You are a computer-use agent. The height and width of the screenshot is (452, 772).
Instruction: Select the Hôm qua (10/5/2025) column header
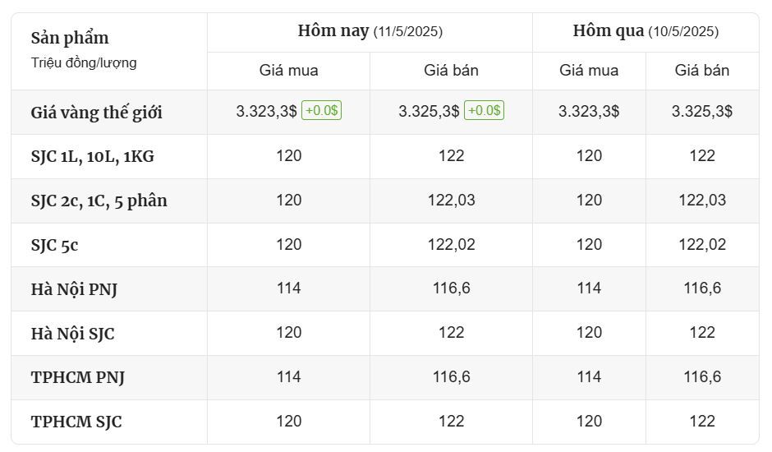(x=646, y=31)
